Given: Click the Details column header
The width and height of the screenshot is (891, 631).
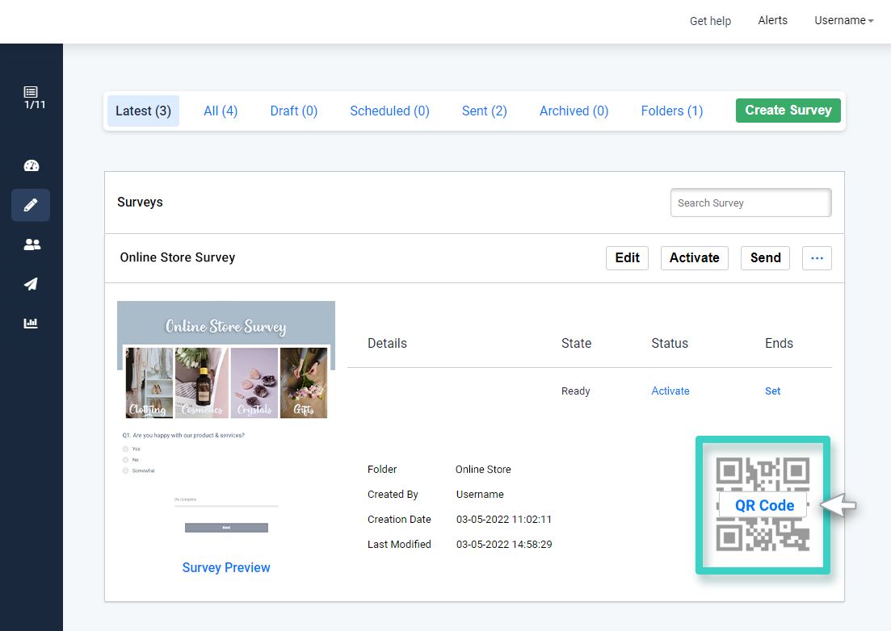Looking at the screenshot, I should coord(387,343).
